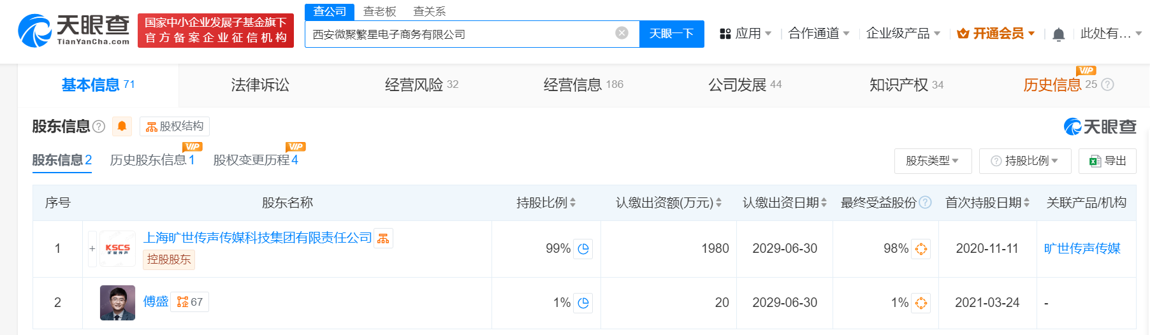The width and height of the screenshot is (1150, 335).
Task: Select the 知识产权 tab
Action: click(906, 85)
